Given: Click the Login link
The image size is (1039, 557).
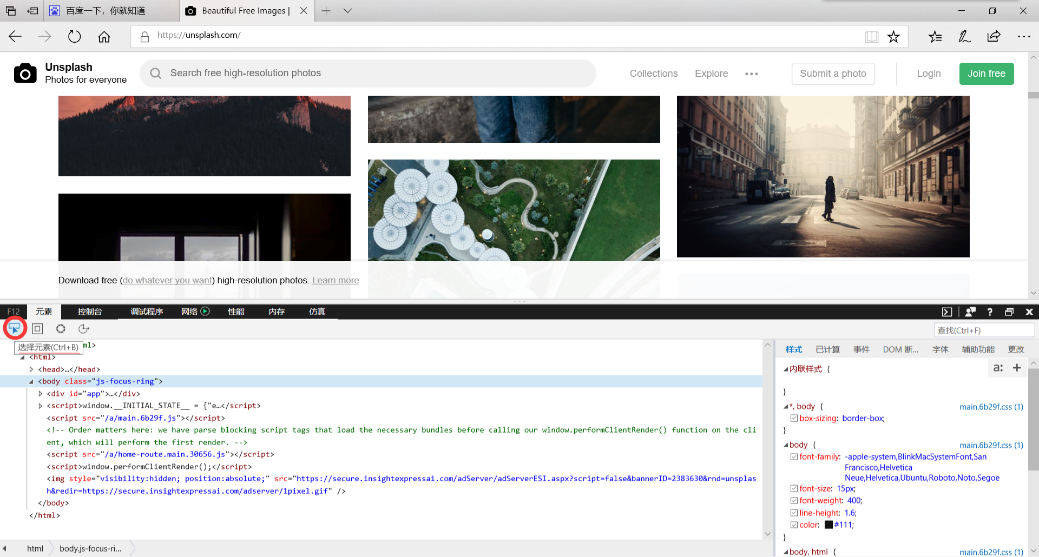Looking at the screenshot, I should (x=929, y=74).
